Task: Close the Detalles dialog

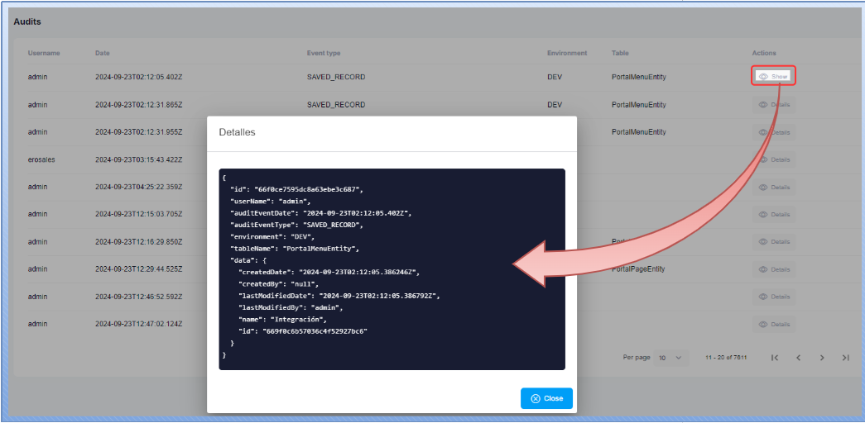Action: click(546, 398)
